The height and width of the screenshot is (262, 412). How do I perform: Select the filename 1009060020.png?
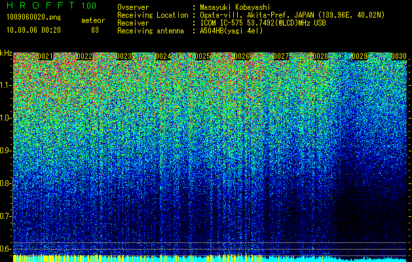[x=34, y=17]
